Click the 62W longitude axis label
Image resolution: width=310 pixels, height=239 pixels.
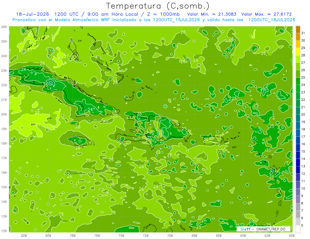(x=267, y=235)
